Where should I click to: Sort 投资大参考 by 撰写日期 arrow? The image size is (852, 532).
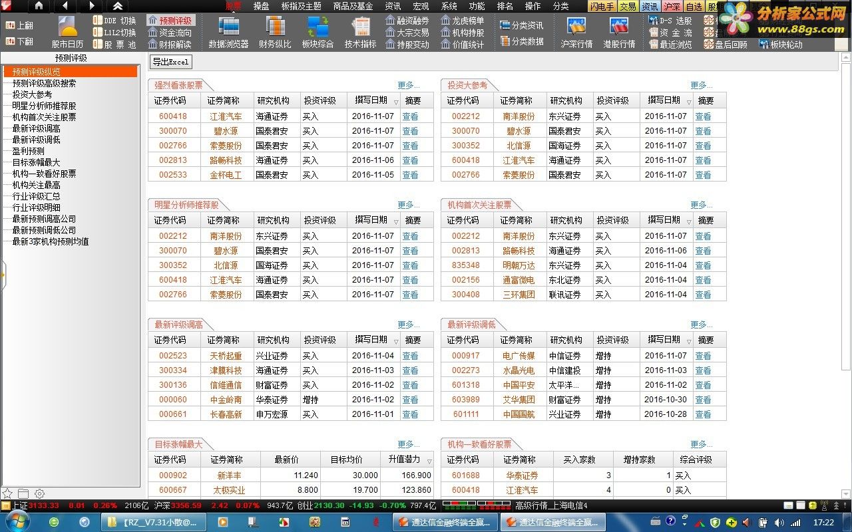689,102
